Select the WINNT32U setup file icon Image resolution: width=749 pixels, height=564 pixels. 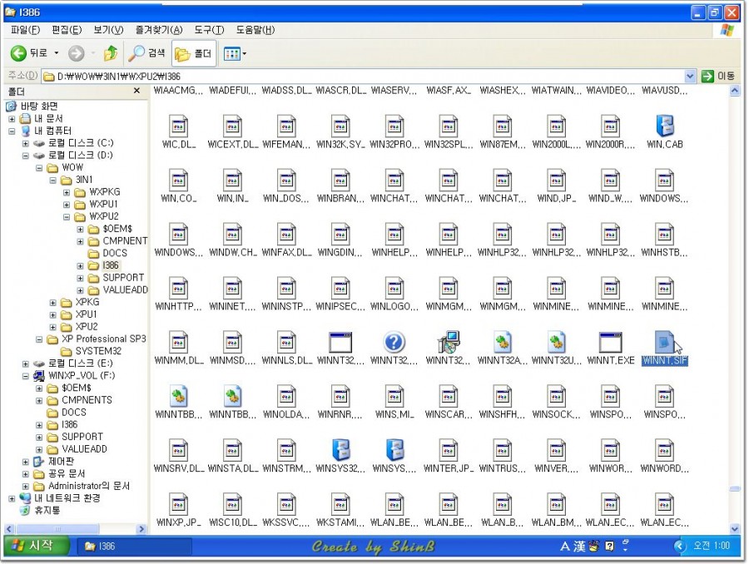point(557,342)
